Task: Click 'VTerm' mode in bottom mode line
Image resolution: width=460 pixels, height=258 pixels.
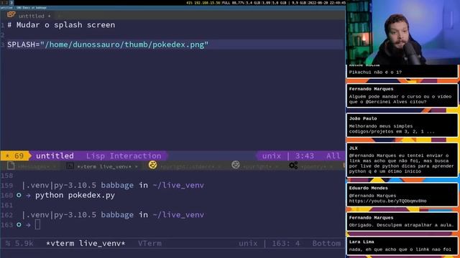Action: tap(149, 243)
